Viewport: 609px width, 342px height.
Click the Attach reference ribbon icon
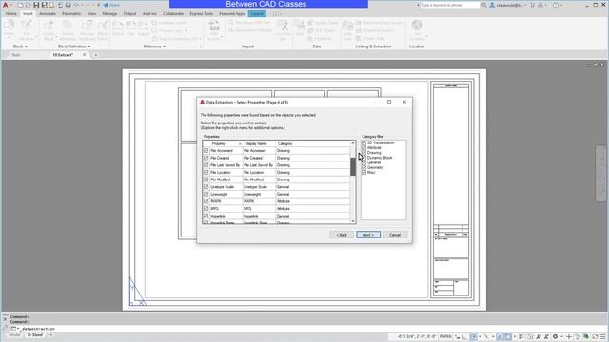click(x=118, y=28)
